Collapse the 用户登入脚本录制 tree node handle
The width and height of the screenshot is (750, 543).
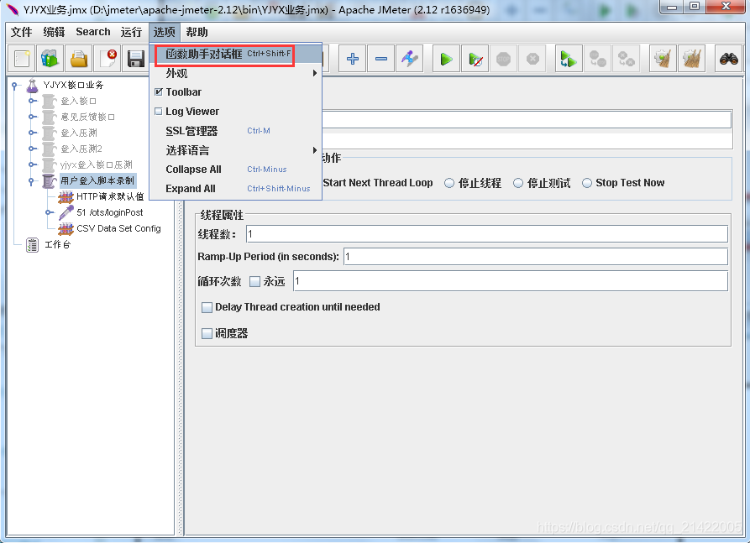pyautogui.click(x=32, y=181)
